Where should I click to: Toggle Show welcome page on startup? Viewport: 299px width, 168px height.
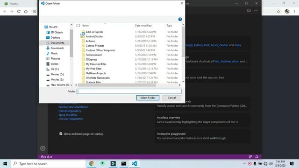point(61,134)
